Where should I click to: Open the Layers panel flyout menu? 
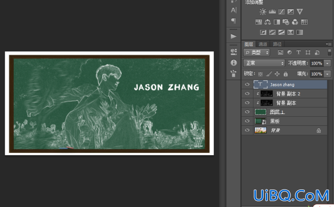(329, 44)
